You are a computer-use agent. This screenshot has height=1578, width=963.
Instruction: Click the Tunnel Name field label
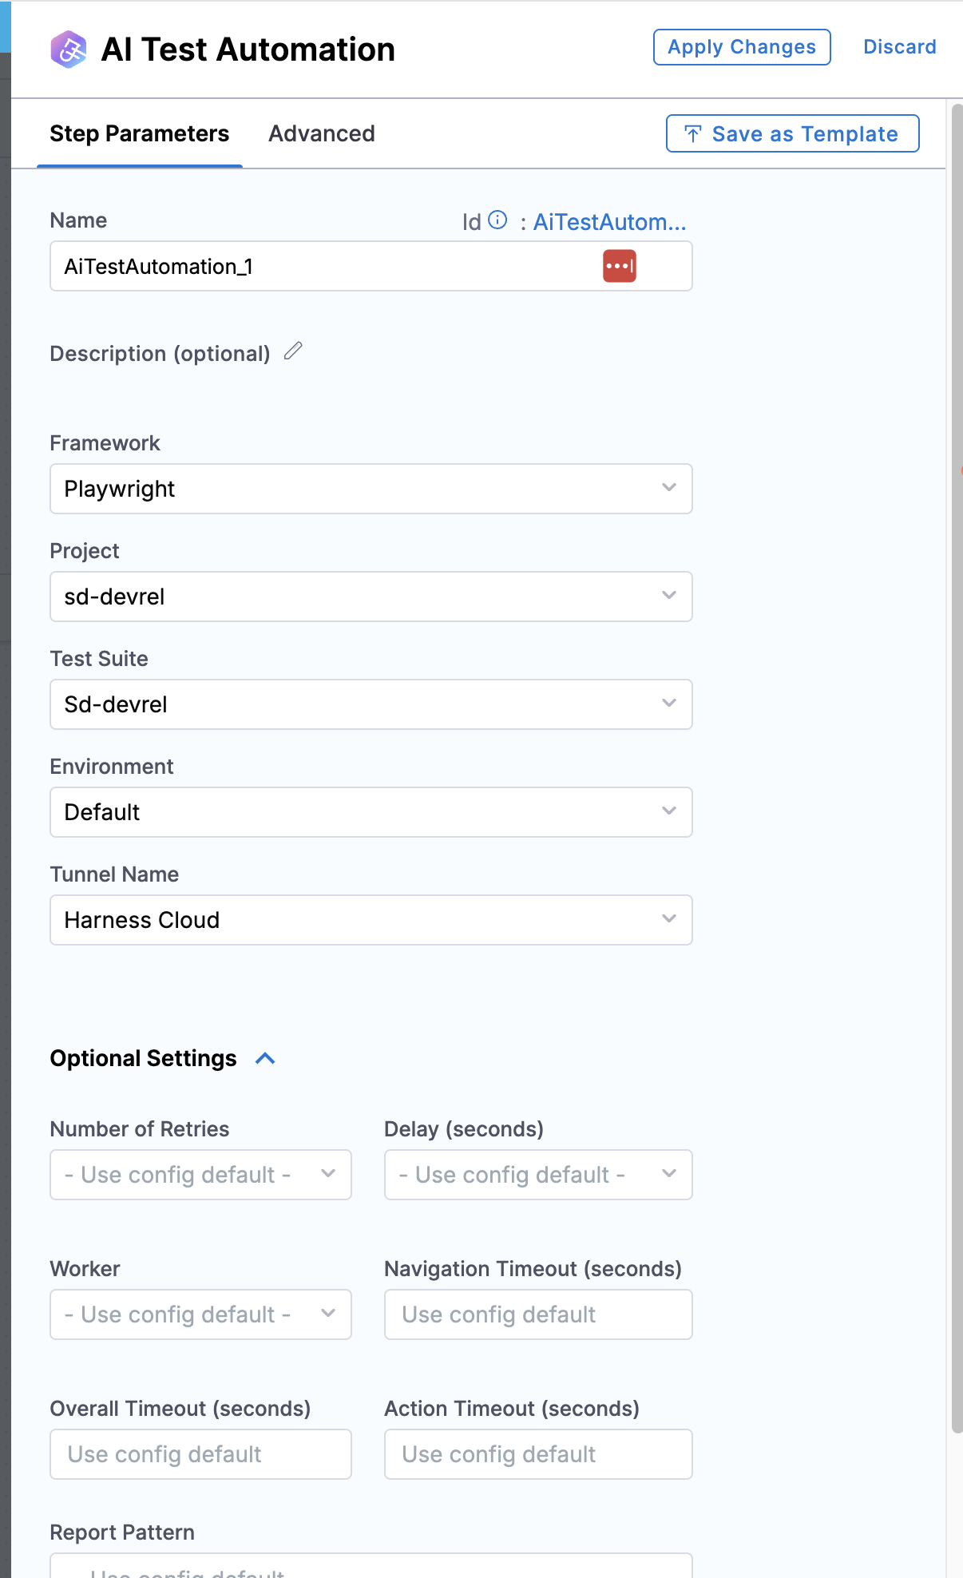tap(115, 874)
